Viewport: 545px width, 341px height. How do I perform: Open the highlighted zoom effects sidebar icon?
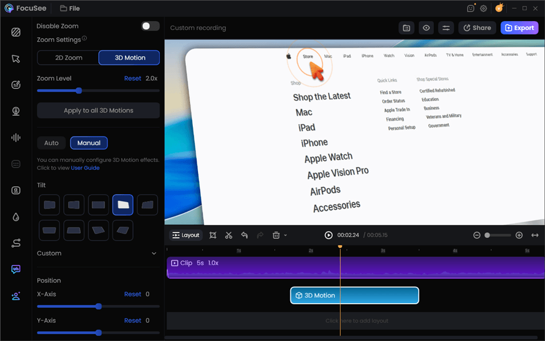point(15,269)
